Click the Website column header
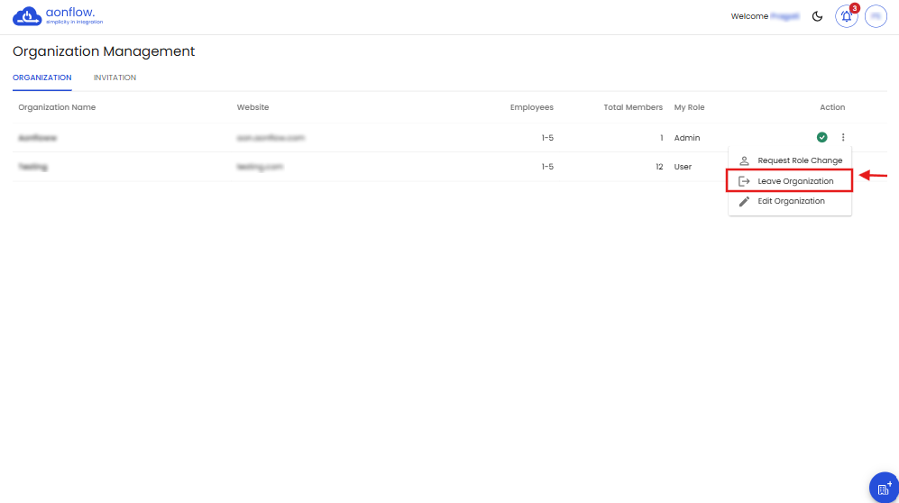Viewport: 899px width, 503px height. click(252, 107)
